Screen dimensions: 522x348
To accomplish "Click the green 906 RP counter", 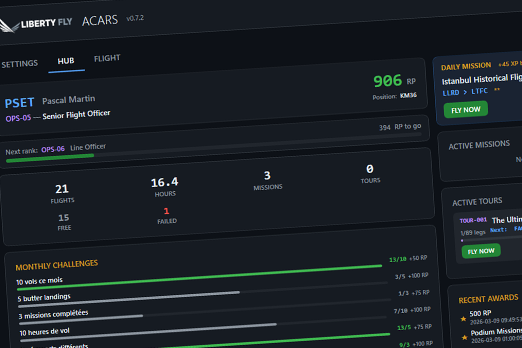I will [x=387, y=81].
